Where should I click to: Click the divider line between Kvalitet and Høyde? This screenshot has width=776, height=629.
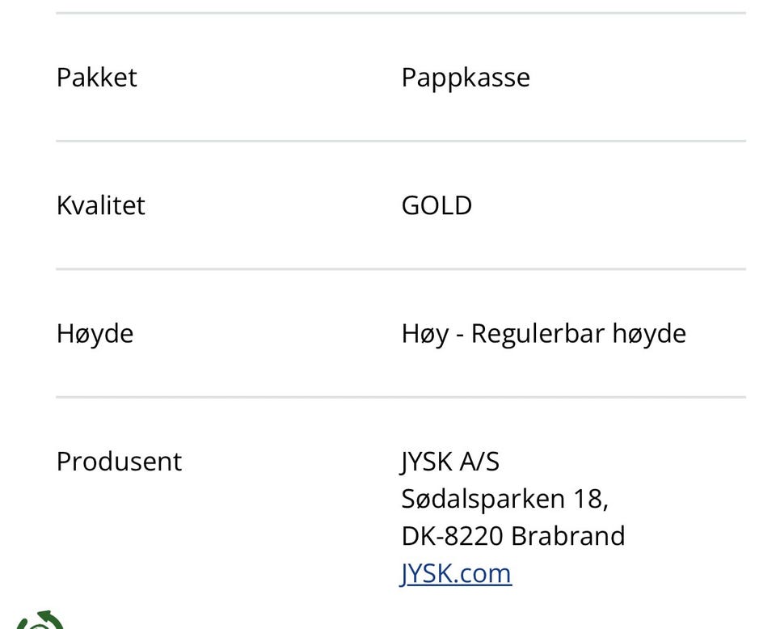tap(401, 269)
